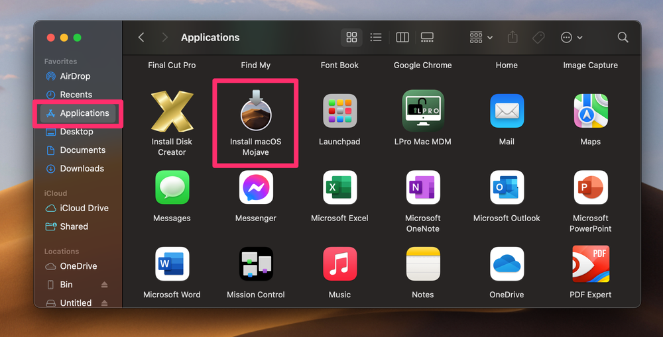Open the Group By dropdown
This screenshot has height=337, width=663.
481,38
